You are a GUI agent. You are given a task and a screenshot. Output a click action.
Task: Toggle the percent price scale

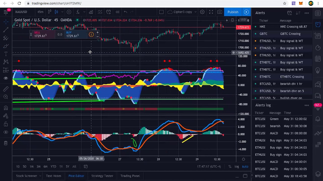click(230, 166)
